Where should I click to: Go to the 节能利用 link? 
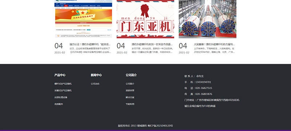(130, 104)
